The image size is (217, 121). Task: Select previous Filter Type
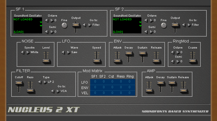[x=40, y=82]
